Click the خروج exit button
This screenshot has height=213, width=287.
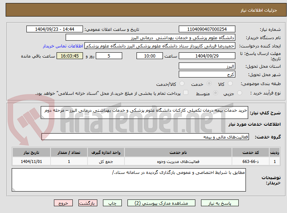point(63,203)
